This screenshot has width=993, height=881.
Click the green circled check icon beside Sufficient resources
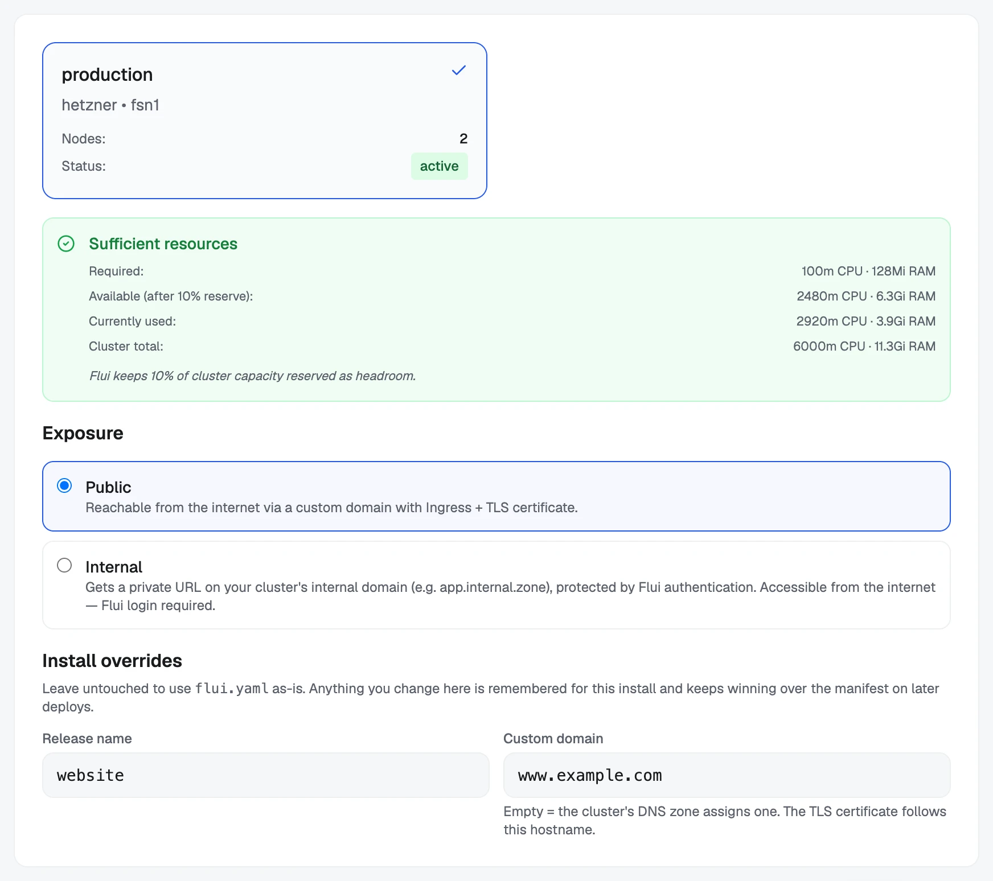(x=66, y=244)
